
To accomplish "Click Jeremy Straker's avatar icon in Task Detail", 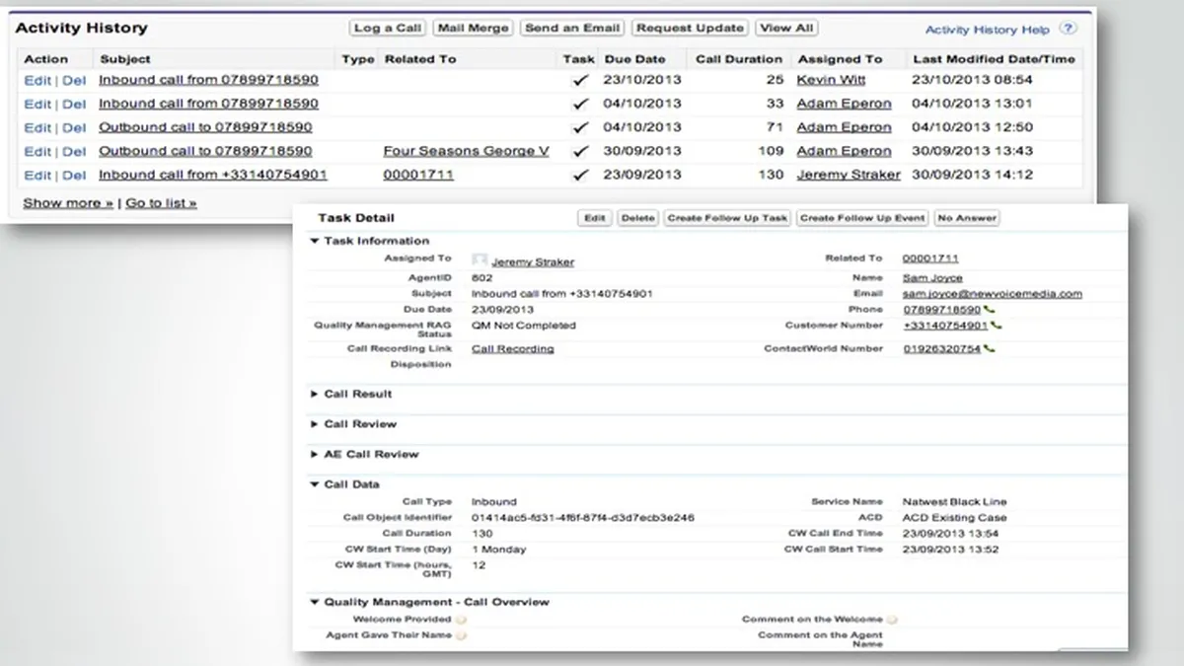I will (480, 260).
